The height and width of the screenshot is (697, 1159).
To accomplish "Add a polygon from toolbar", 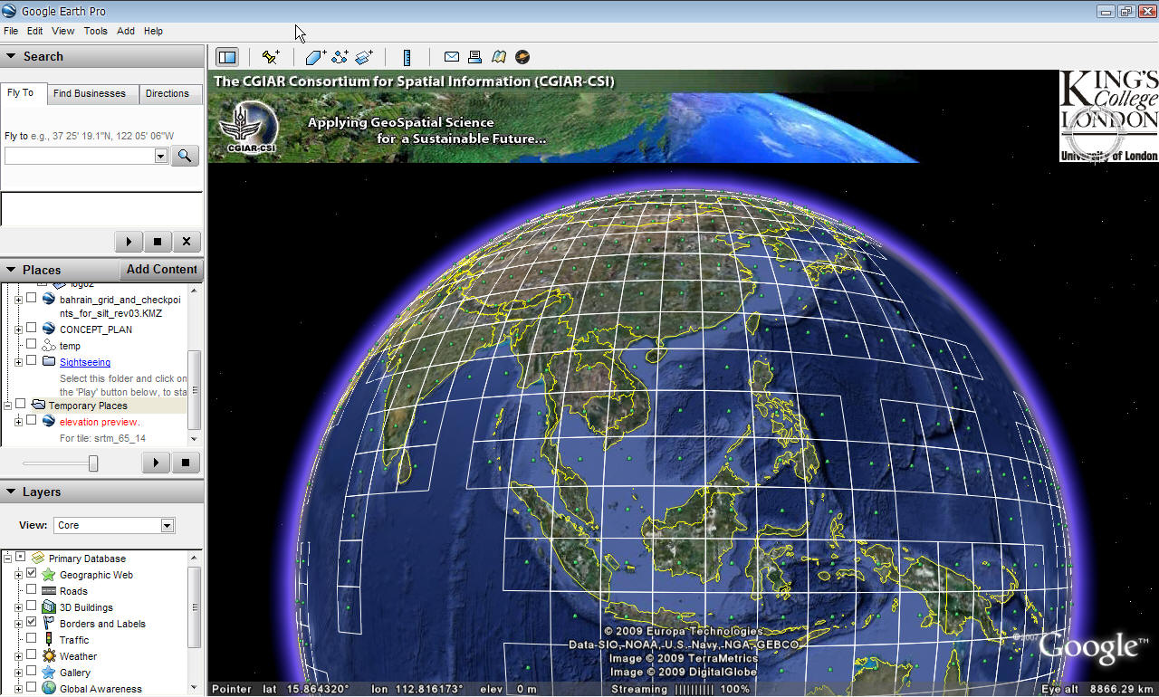I will click(x=315, y=57).
